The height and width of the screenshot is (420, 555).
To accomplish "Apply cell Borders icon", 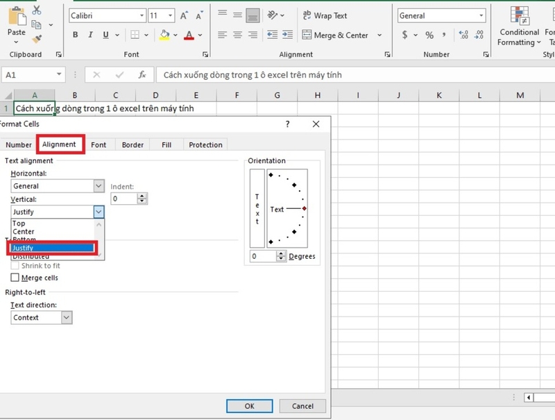I will click(x=135, y=35).
